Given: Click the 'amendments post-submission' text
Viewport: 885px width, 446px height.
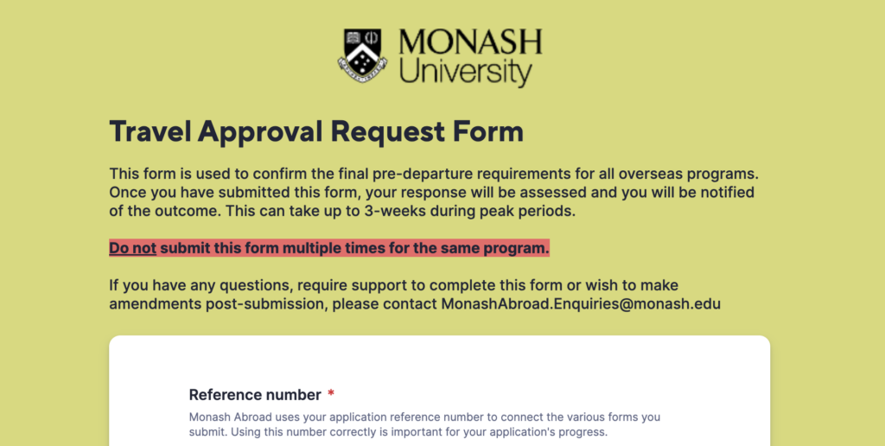Looking at the screenshot, I should pyautogui.click(x=218, y=304).
